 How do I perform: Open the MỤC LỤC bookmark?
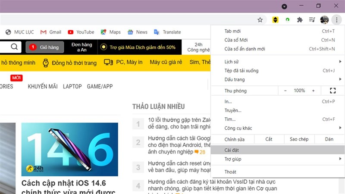pyautogui.click(x=20, y=32)
